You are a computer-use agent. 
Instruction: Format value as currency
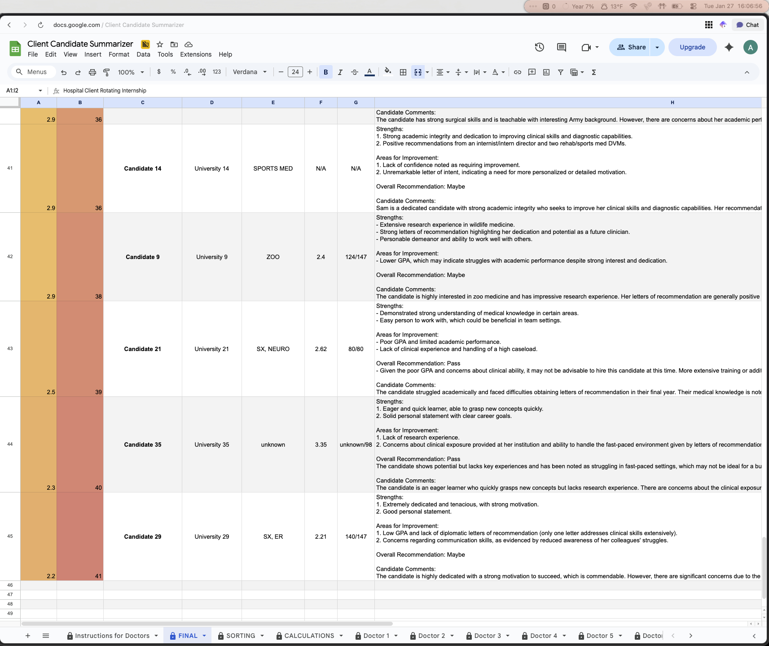point(159,72)
